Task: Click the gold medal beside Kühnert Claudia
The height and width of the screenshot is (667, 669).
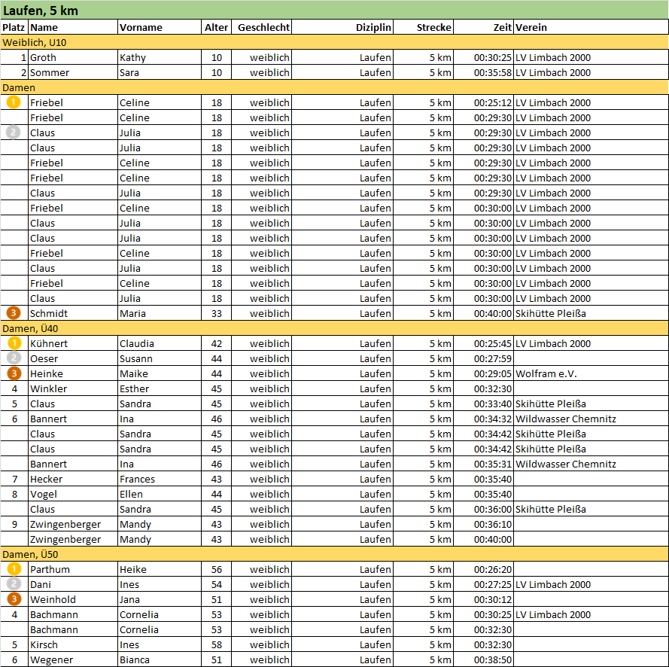Action: [13, 343]
